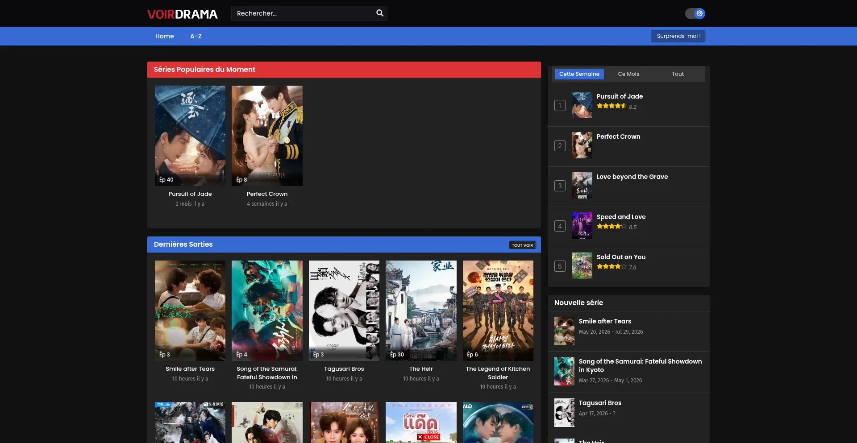Click the Pursuit of Jade title under its poster
The image size is (857, 443).
pos(190,194)
